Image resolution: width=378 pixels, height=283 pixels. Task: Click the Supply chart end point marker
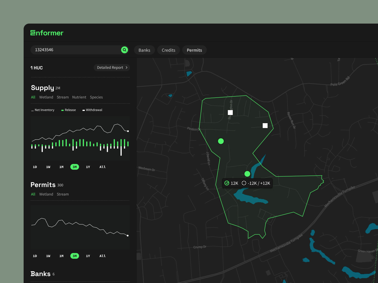click(128, 131)
